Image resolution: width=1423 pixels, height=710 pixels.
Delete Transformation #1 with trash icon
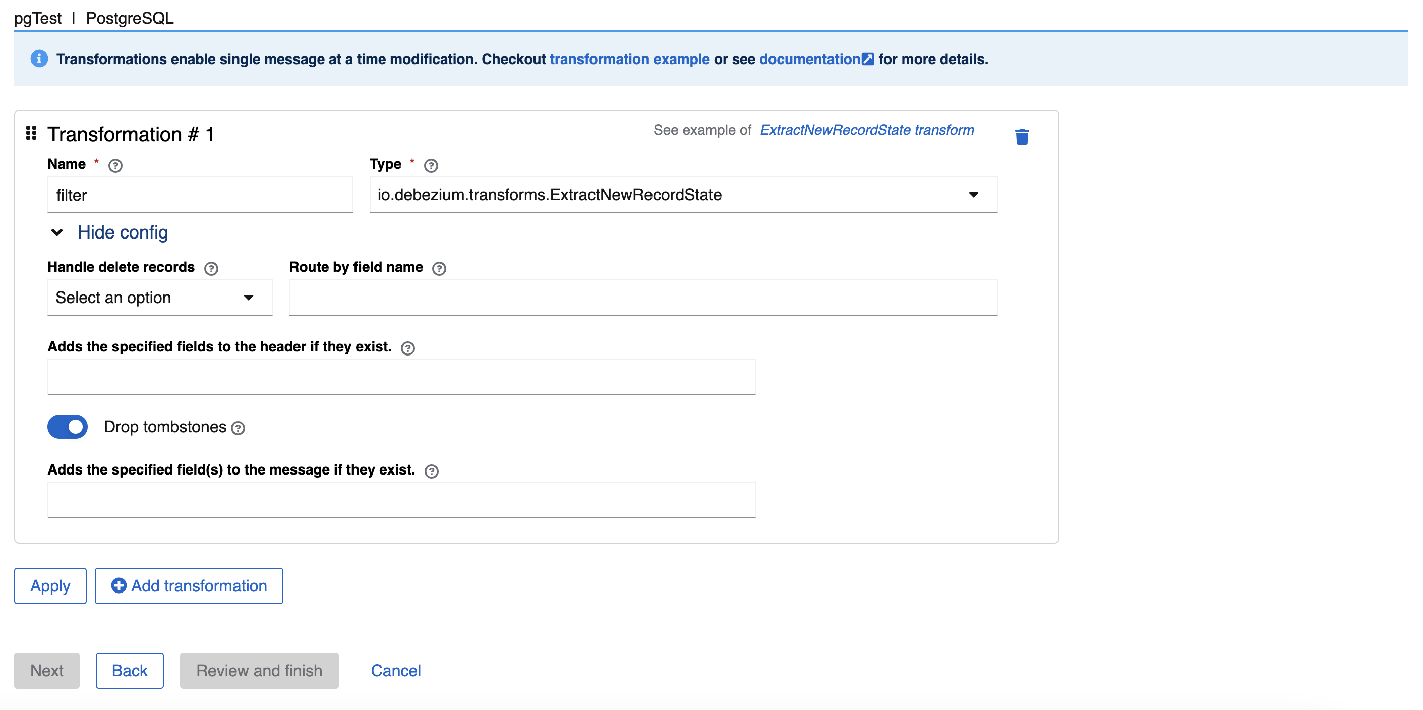[x=1022, y=136]
